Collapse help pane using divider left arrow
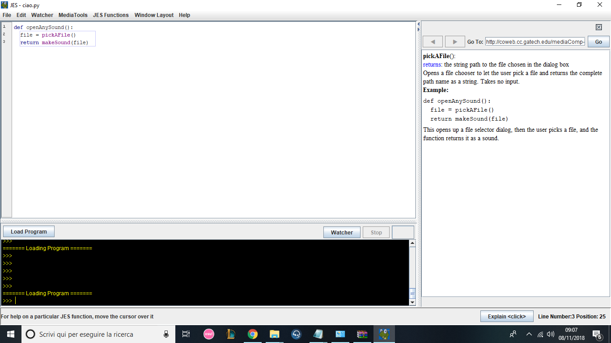The image size is (611, 343). [419, 24]
